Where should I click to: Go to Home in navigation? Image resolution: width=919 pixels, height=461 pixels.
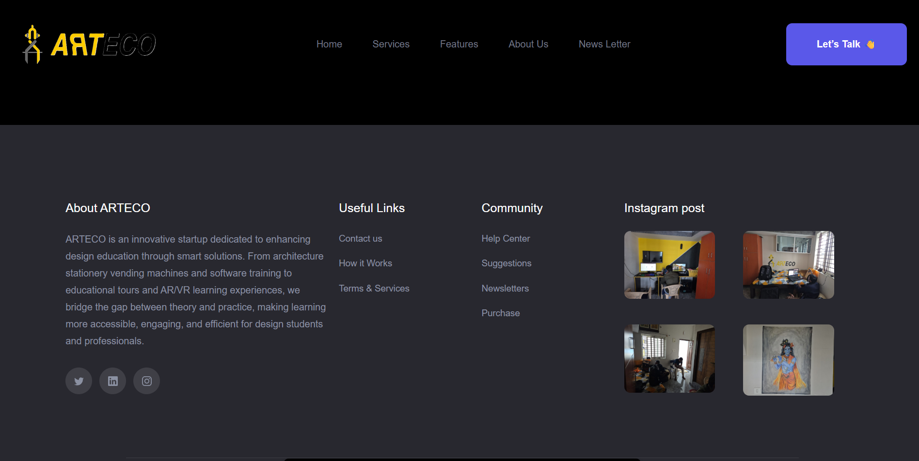(x=329, y=44)
